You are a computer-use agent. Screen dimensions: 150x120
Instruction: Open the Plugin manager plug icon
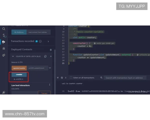pos(4,92)
